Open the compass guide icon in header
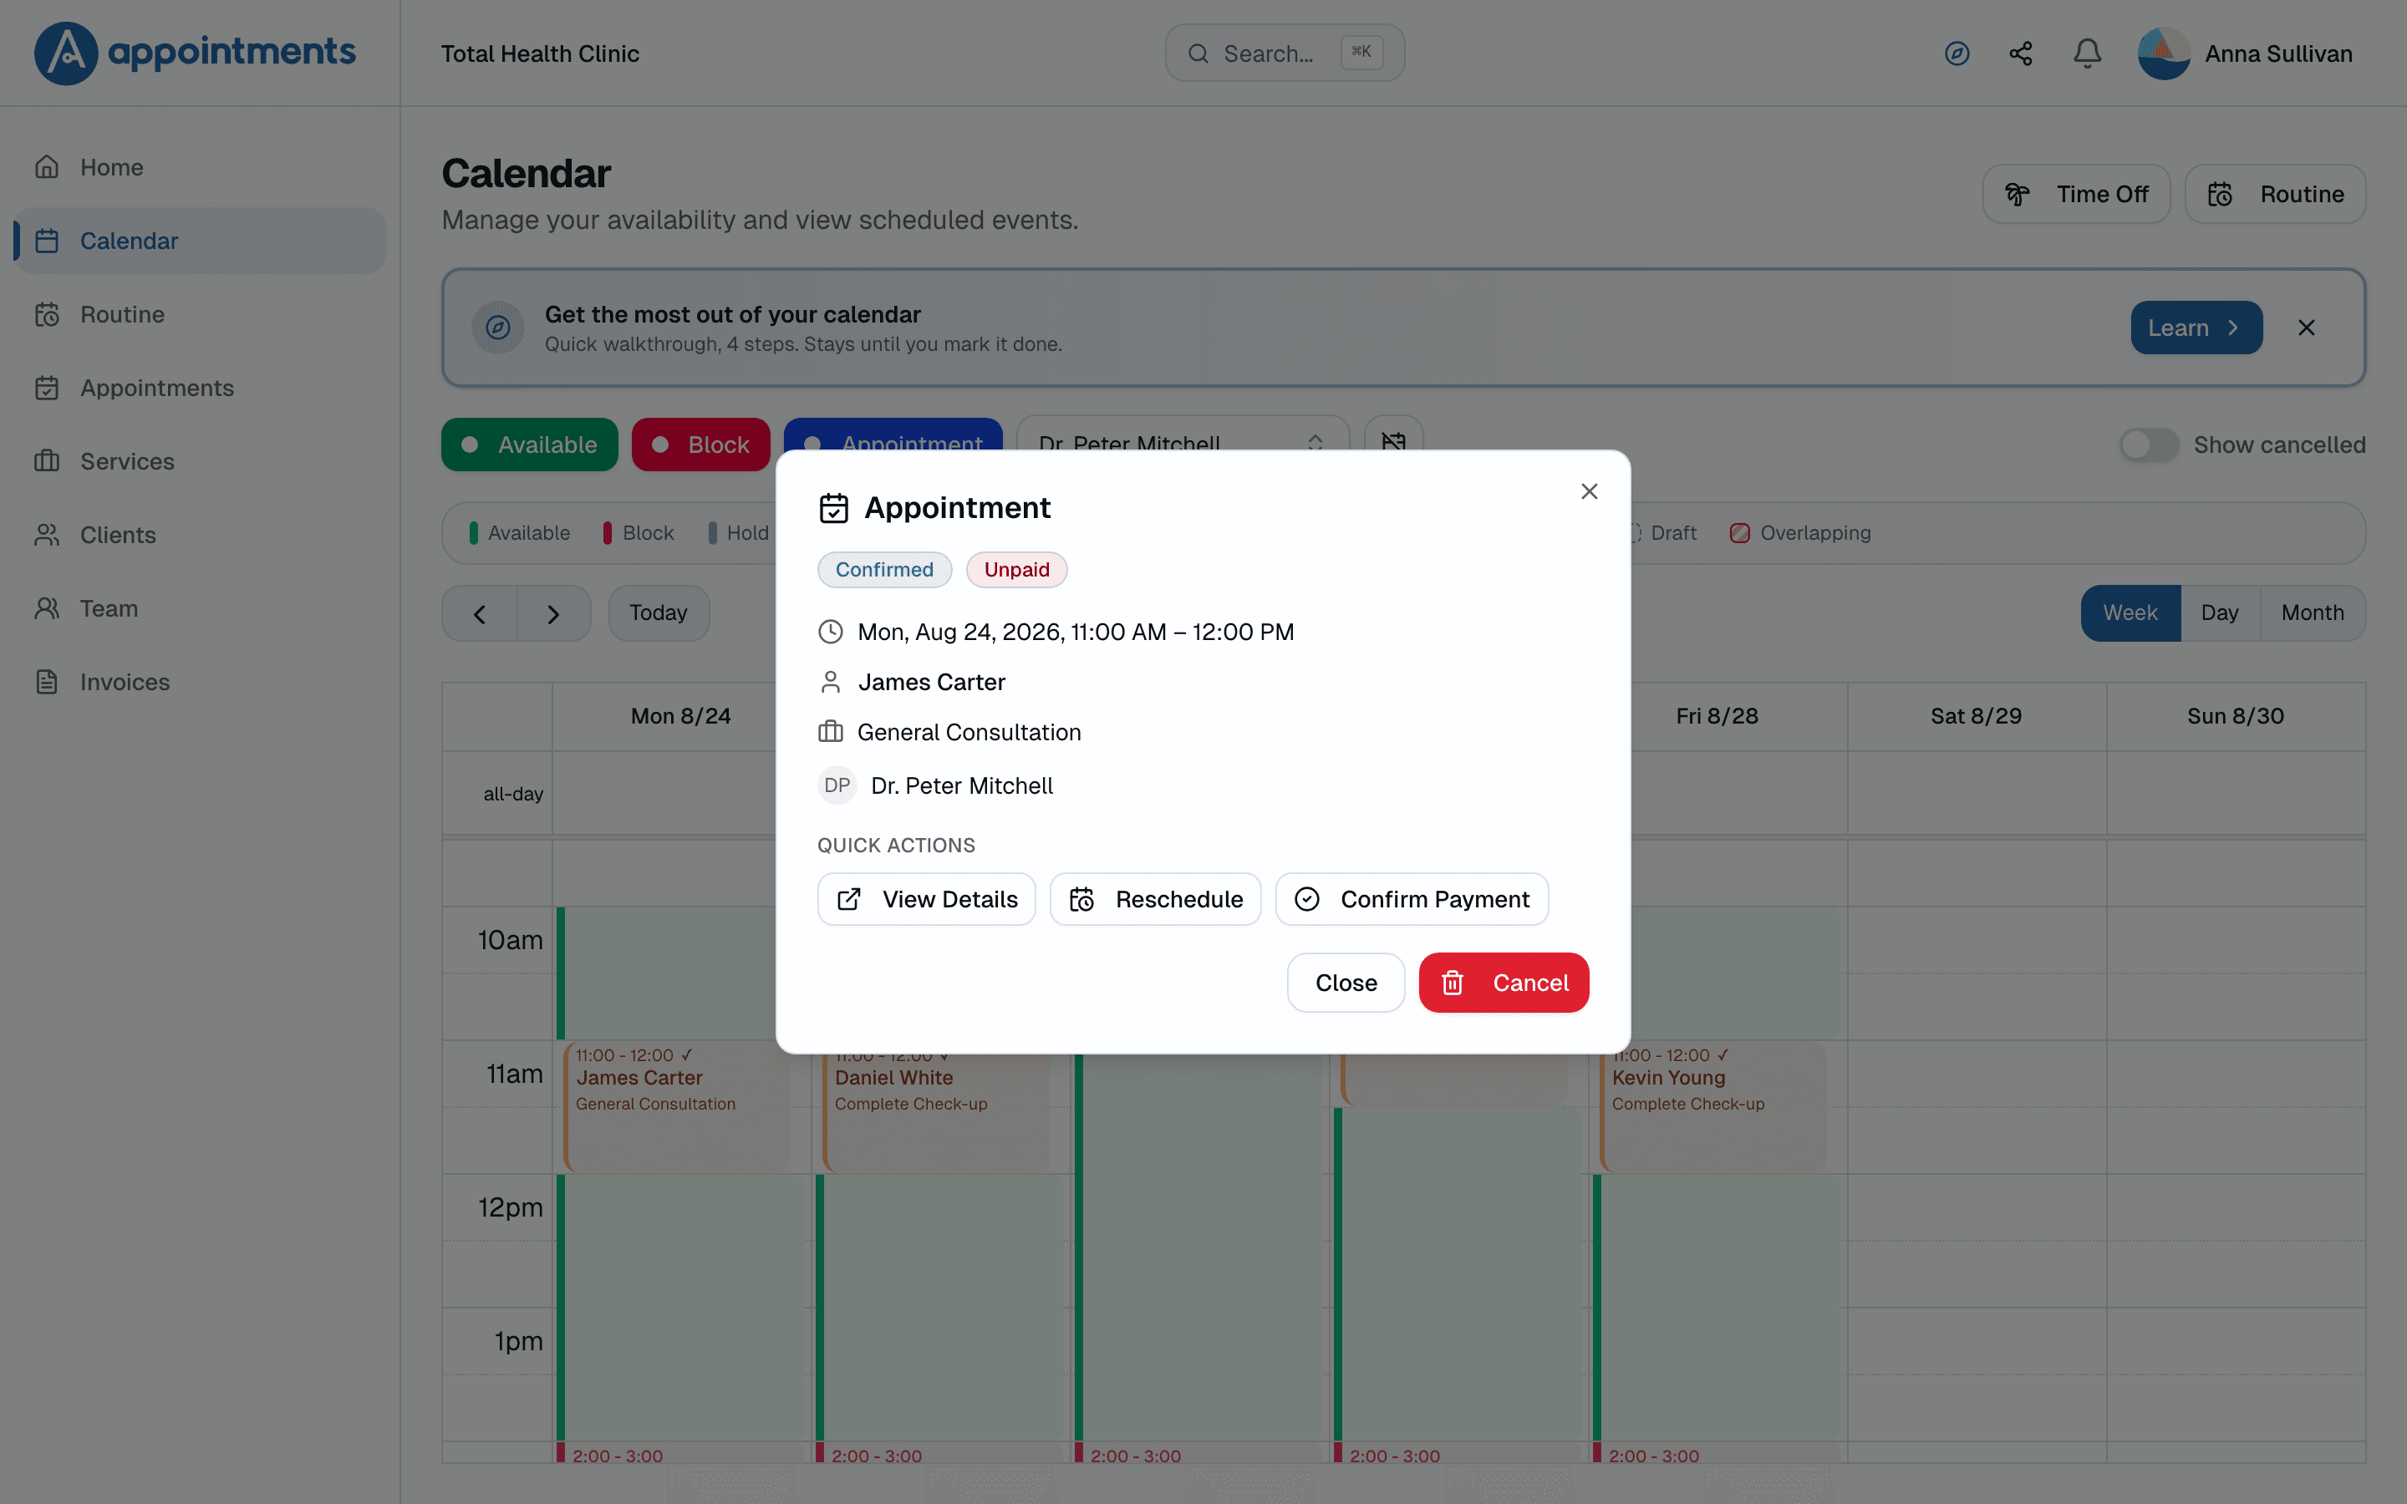The image size is (2407, 1504). click(1957, 53)
